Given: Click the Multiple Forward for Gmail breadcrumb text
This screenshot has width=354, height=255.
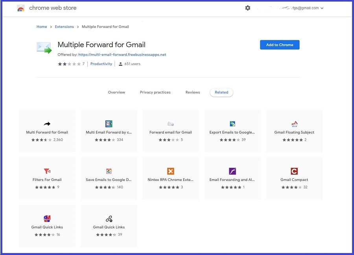Looking at the screenshot, I should pos(105,27).
